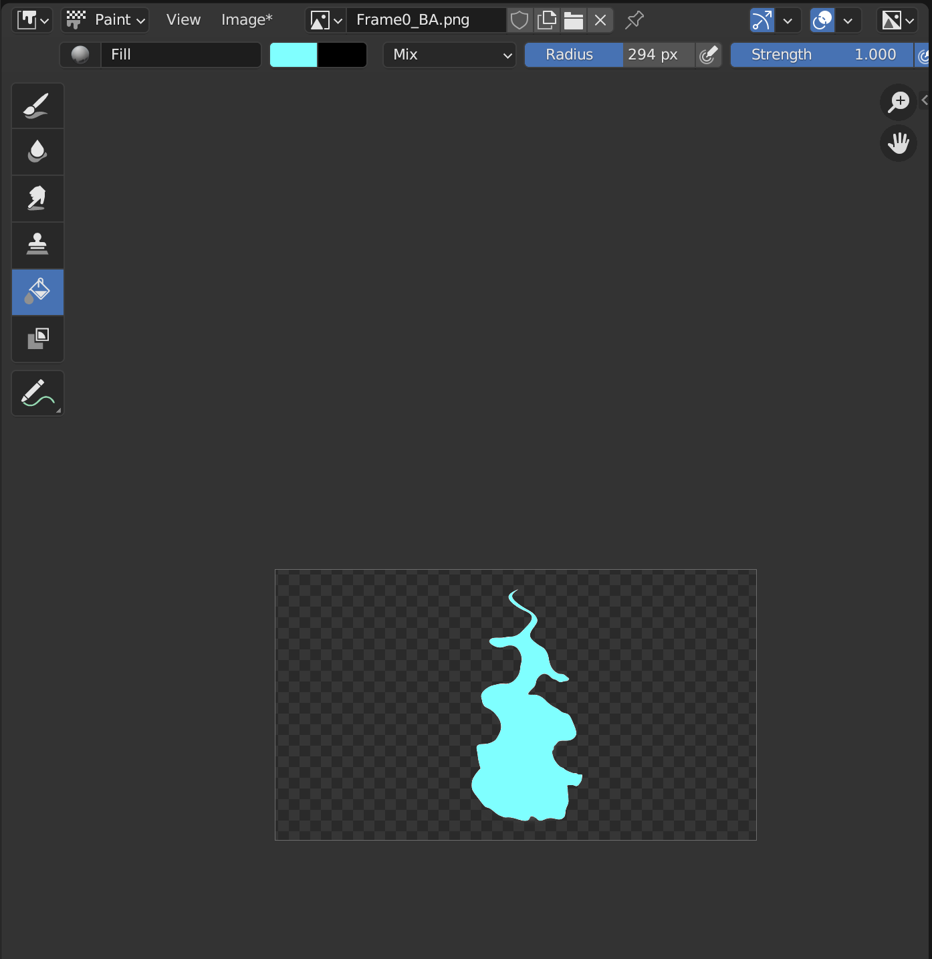Open the Paint mode dropdown
The height and width of the screenshot is (959, 932).
pos(105,20)
